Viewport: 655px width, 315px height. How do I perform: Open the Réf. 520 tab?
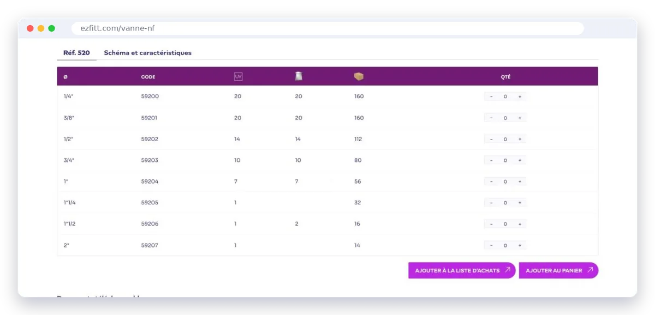click(76, 53)
